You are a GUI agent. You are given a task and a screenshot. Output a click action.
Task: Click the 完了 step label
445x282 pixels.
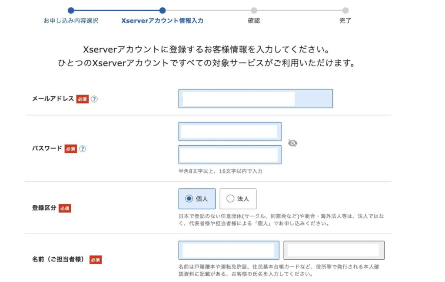(x=345, y=21)
